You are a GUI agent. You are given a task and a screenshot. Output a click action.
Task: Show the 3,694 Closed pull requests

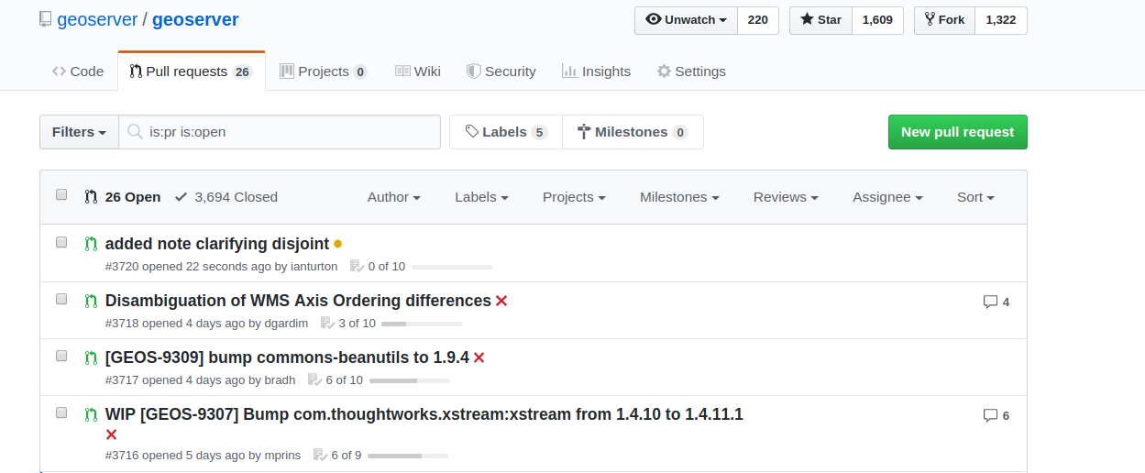coord(226,197)
